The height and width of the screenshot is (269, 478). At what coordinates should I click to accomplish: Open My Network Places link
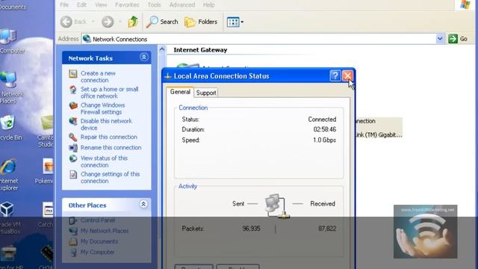pos(105,231)
